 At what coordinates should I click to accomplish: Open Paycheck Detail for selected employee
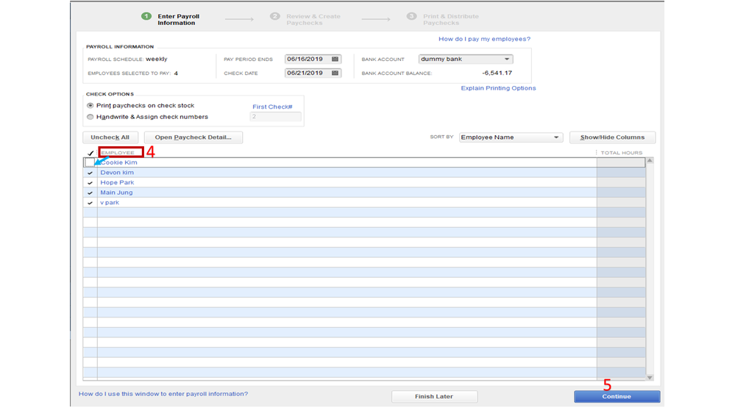pos(193,137)
